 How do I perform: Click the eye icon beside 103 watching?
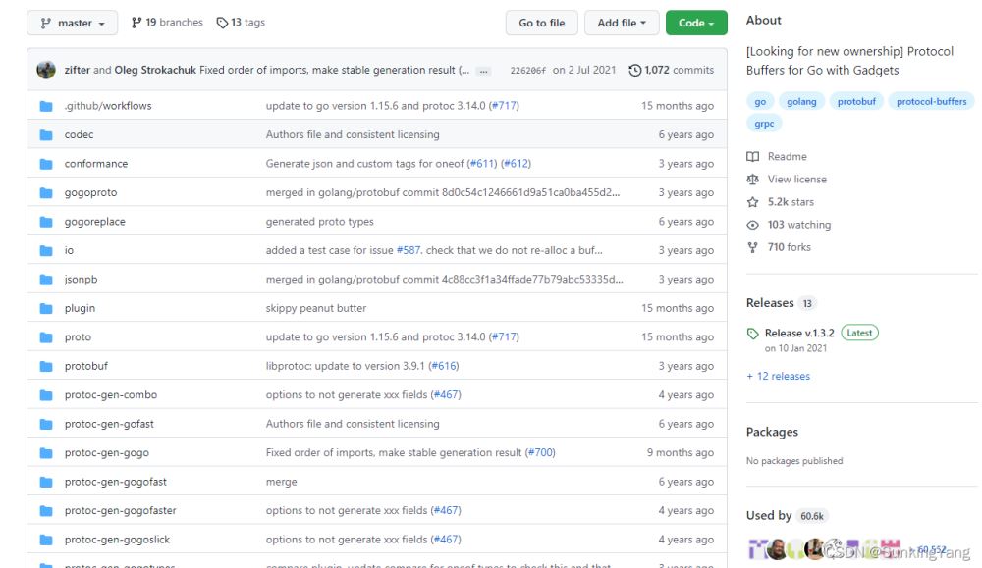click(753, 225)
